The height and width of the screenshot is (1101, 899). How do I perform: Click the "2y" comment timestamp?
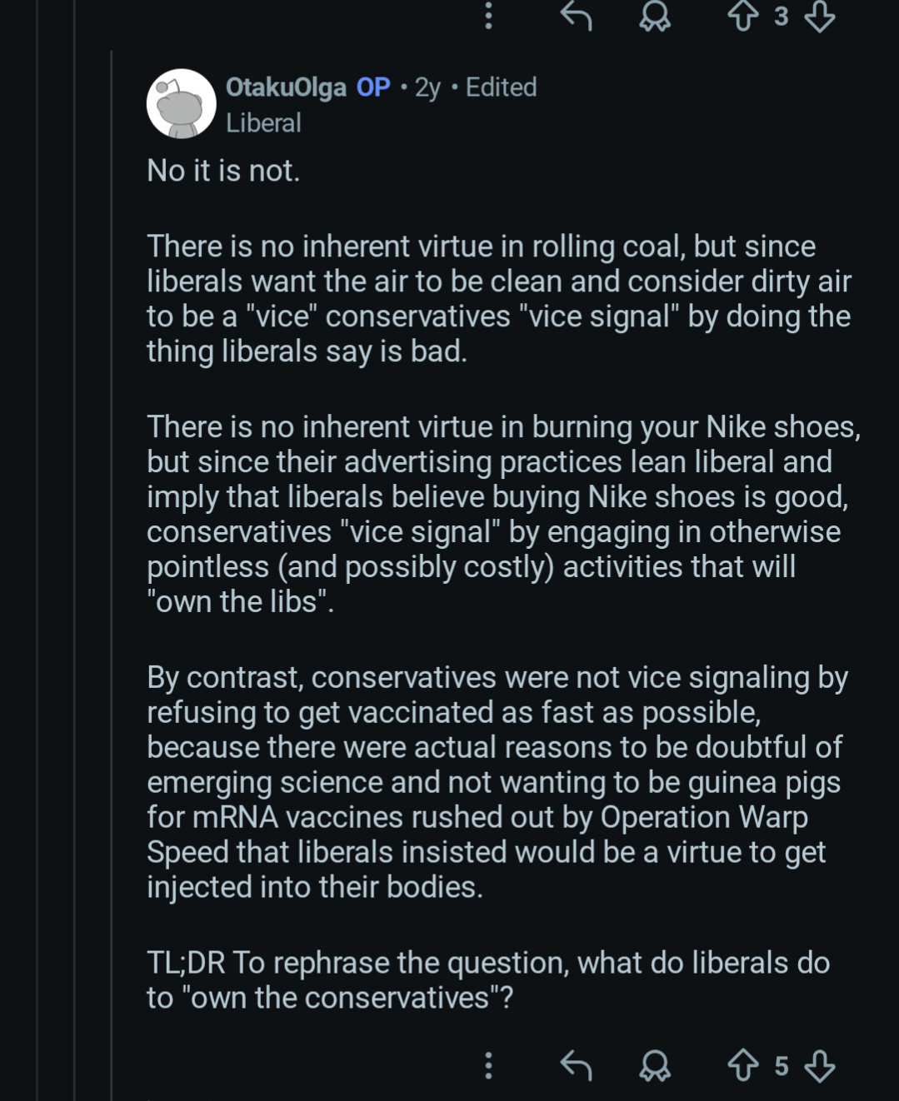[427, 87]
